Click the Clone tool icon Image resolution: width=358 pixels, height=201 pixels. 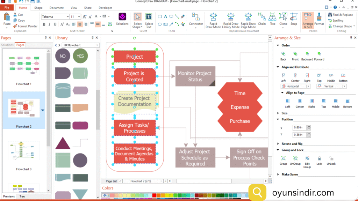pyautogui.click(x=283, y=17)
